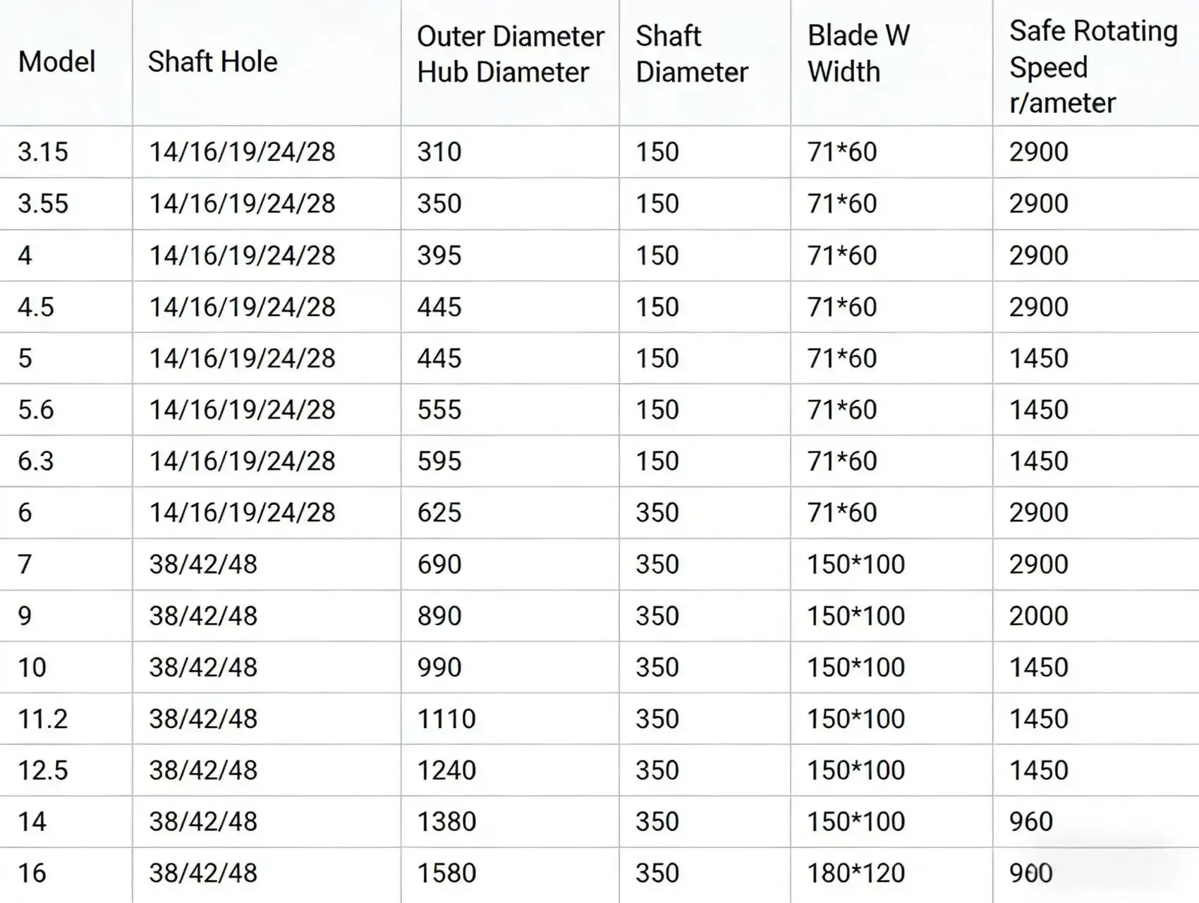
Task: Click the Safe Rotating Speed header
Action: click(x=1093, y=67)
